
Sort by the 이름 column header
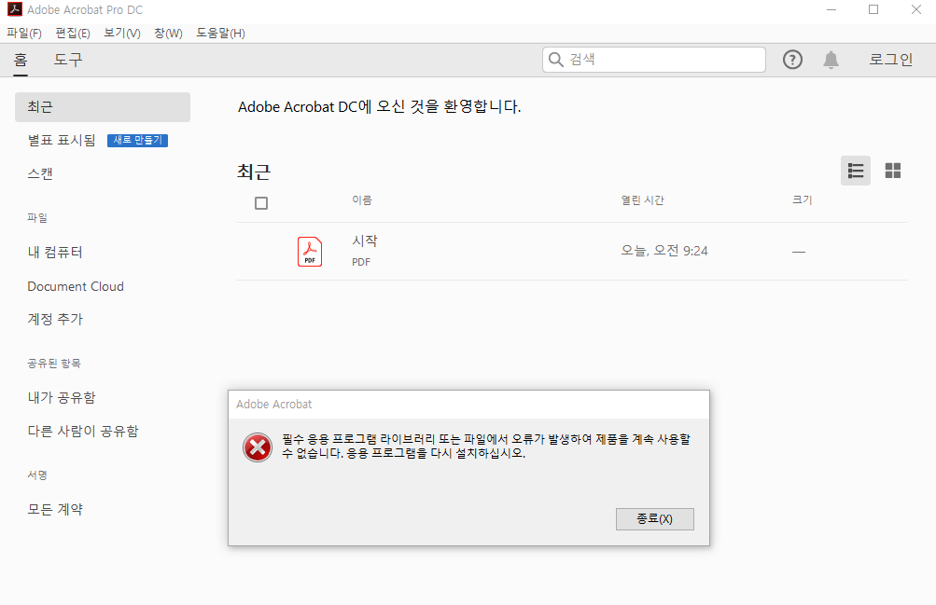pos(362,200)
